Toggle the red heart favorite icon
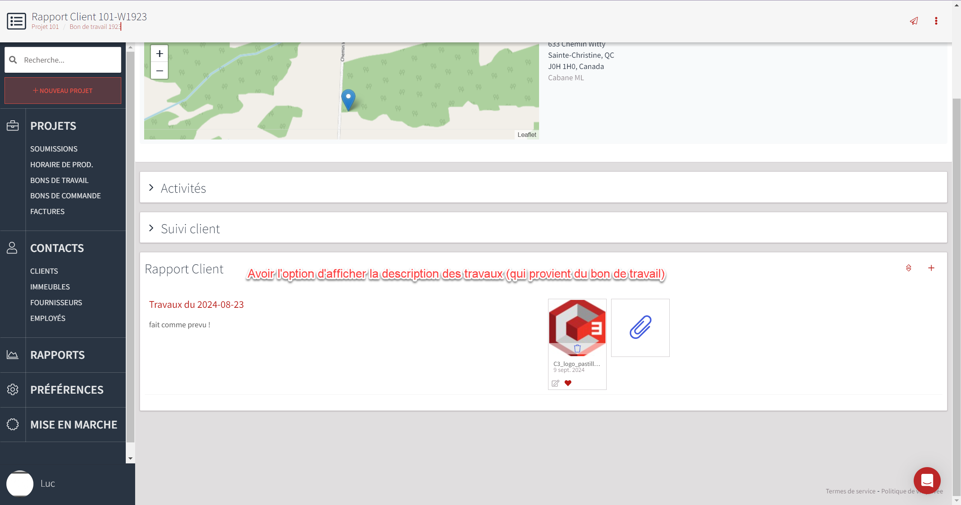 pyautogui.click(x=568, y=383)
